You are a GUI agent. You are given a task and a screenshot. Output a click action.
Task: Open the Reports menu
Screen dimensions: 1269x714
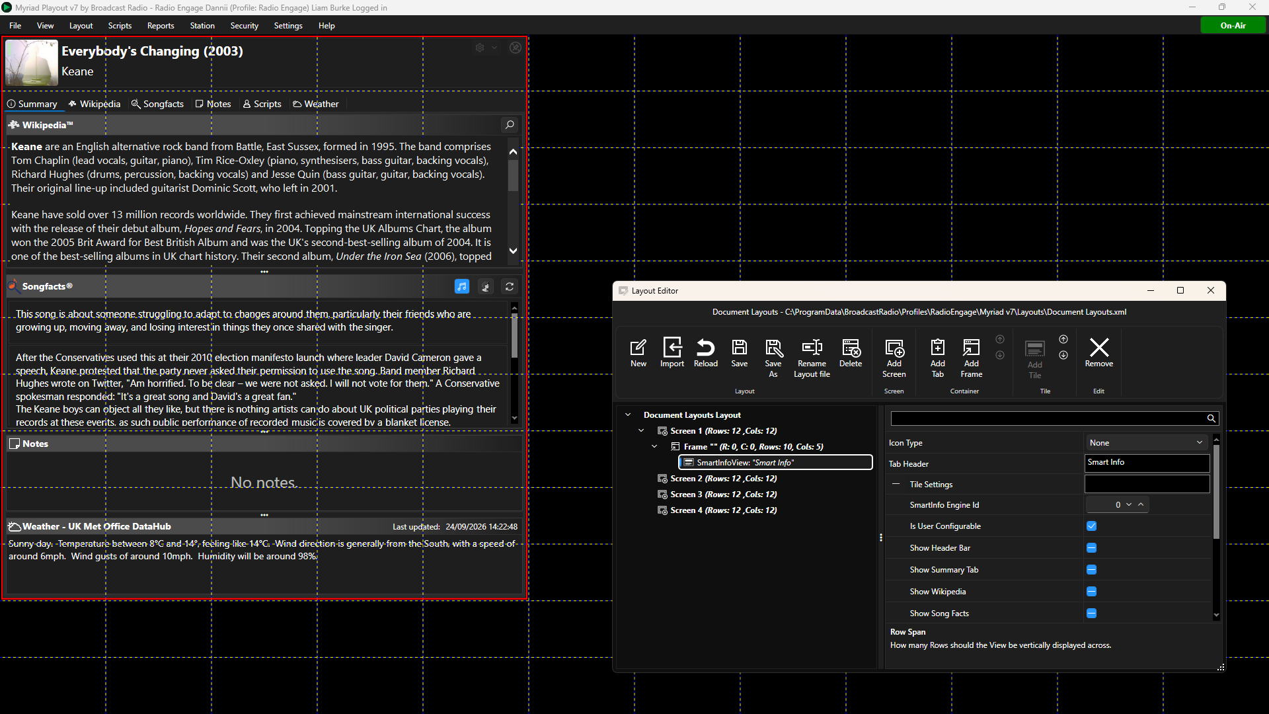tap(161, 26)
